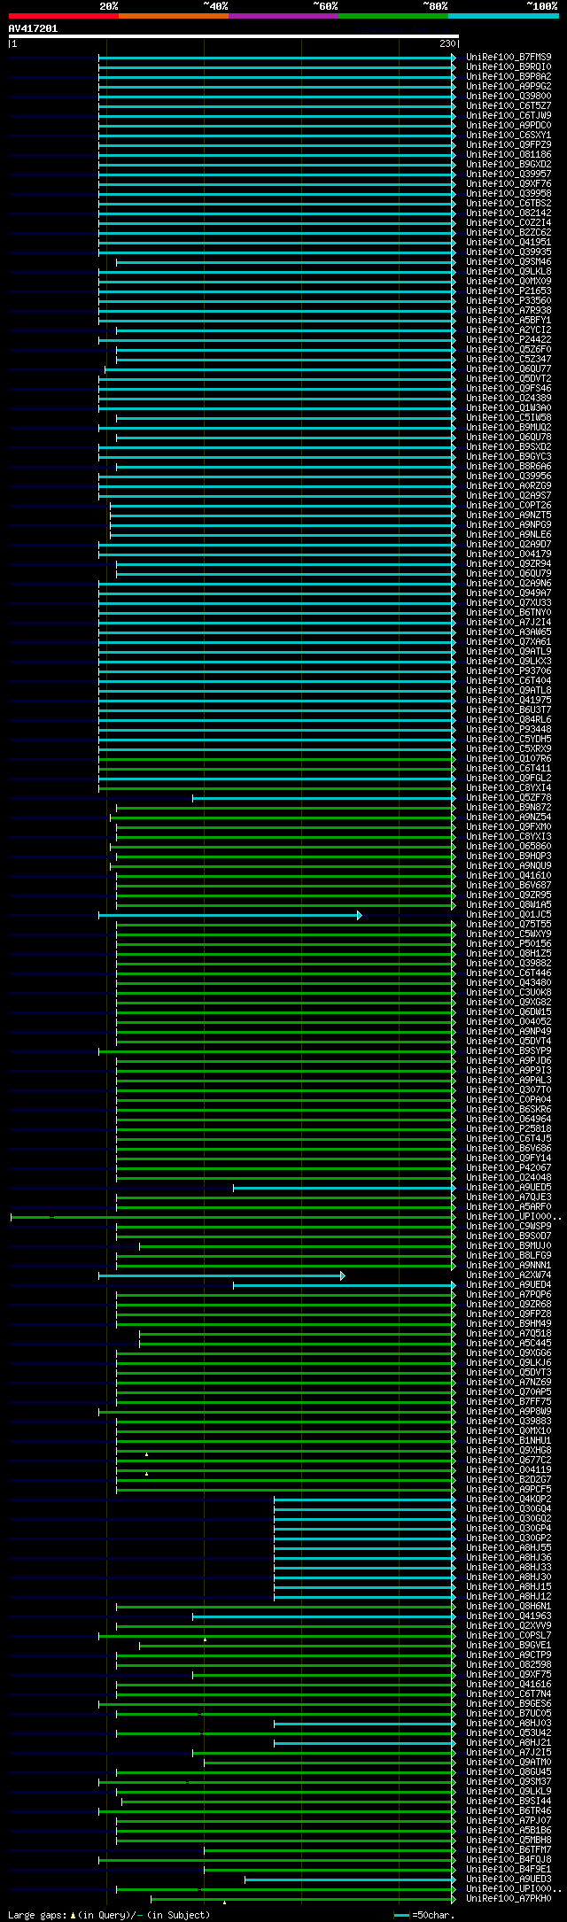Click the orange ~40% legend segment

click(174, 16)
